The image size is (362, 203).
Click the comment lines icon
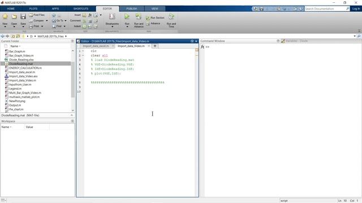(x=84, y=21)
